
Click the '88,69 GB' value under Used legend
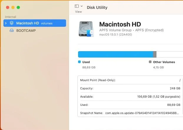(x=89, y=67)
